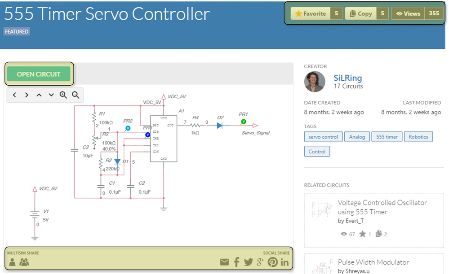This screenshot has width=449, height=274.
Task: Click group Multisim share icon
Action: pos(24,262)
